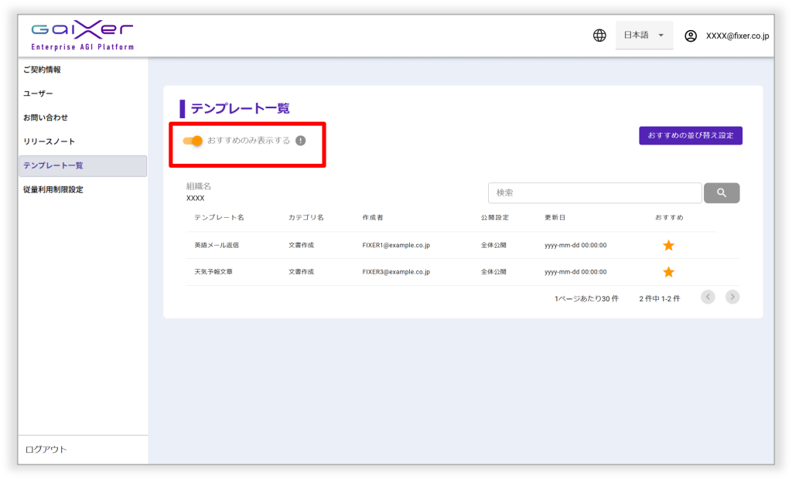Go to next page arrow
Screen dimensions: 792x479
[x=732, y=297]
